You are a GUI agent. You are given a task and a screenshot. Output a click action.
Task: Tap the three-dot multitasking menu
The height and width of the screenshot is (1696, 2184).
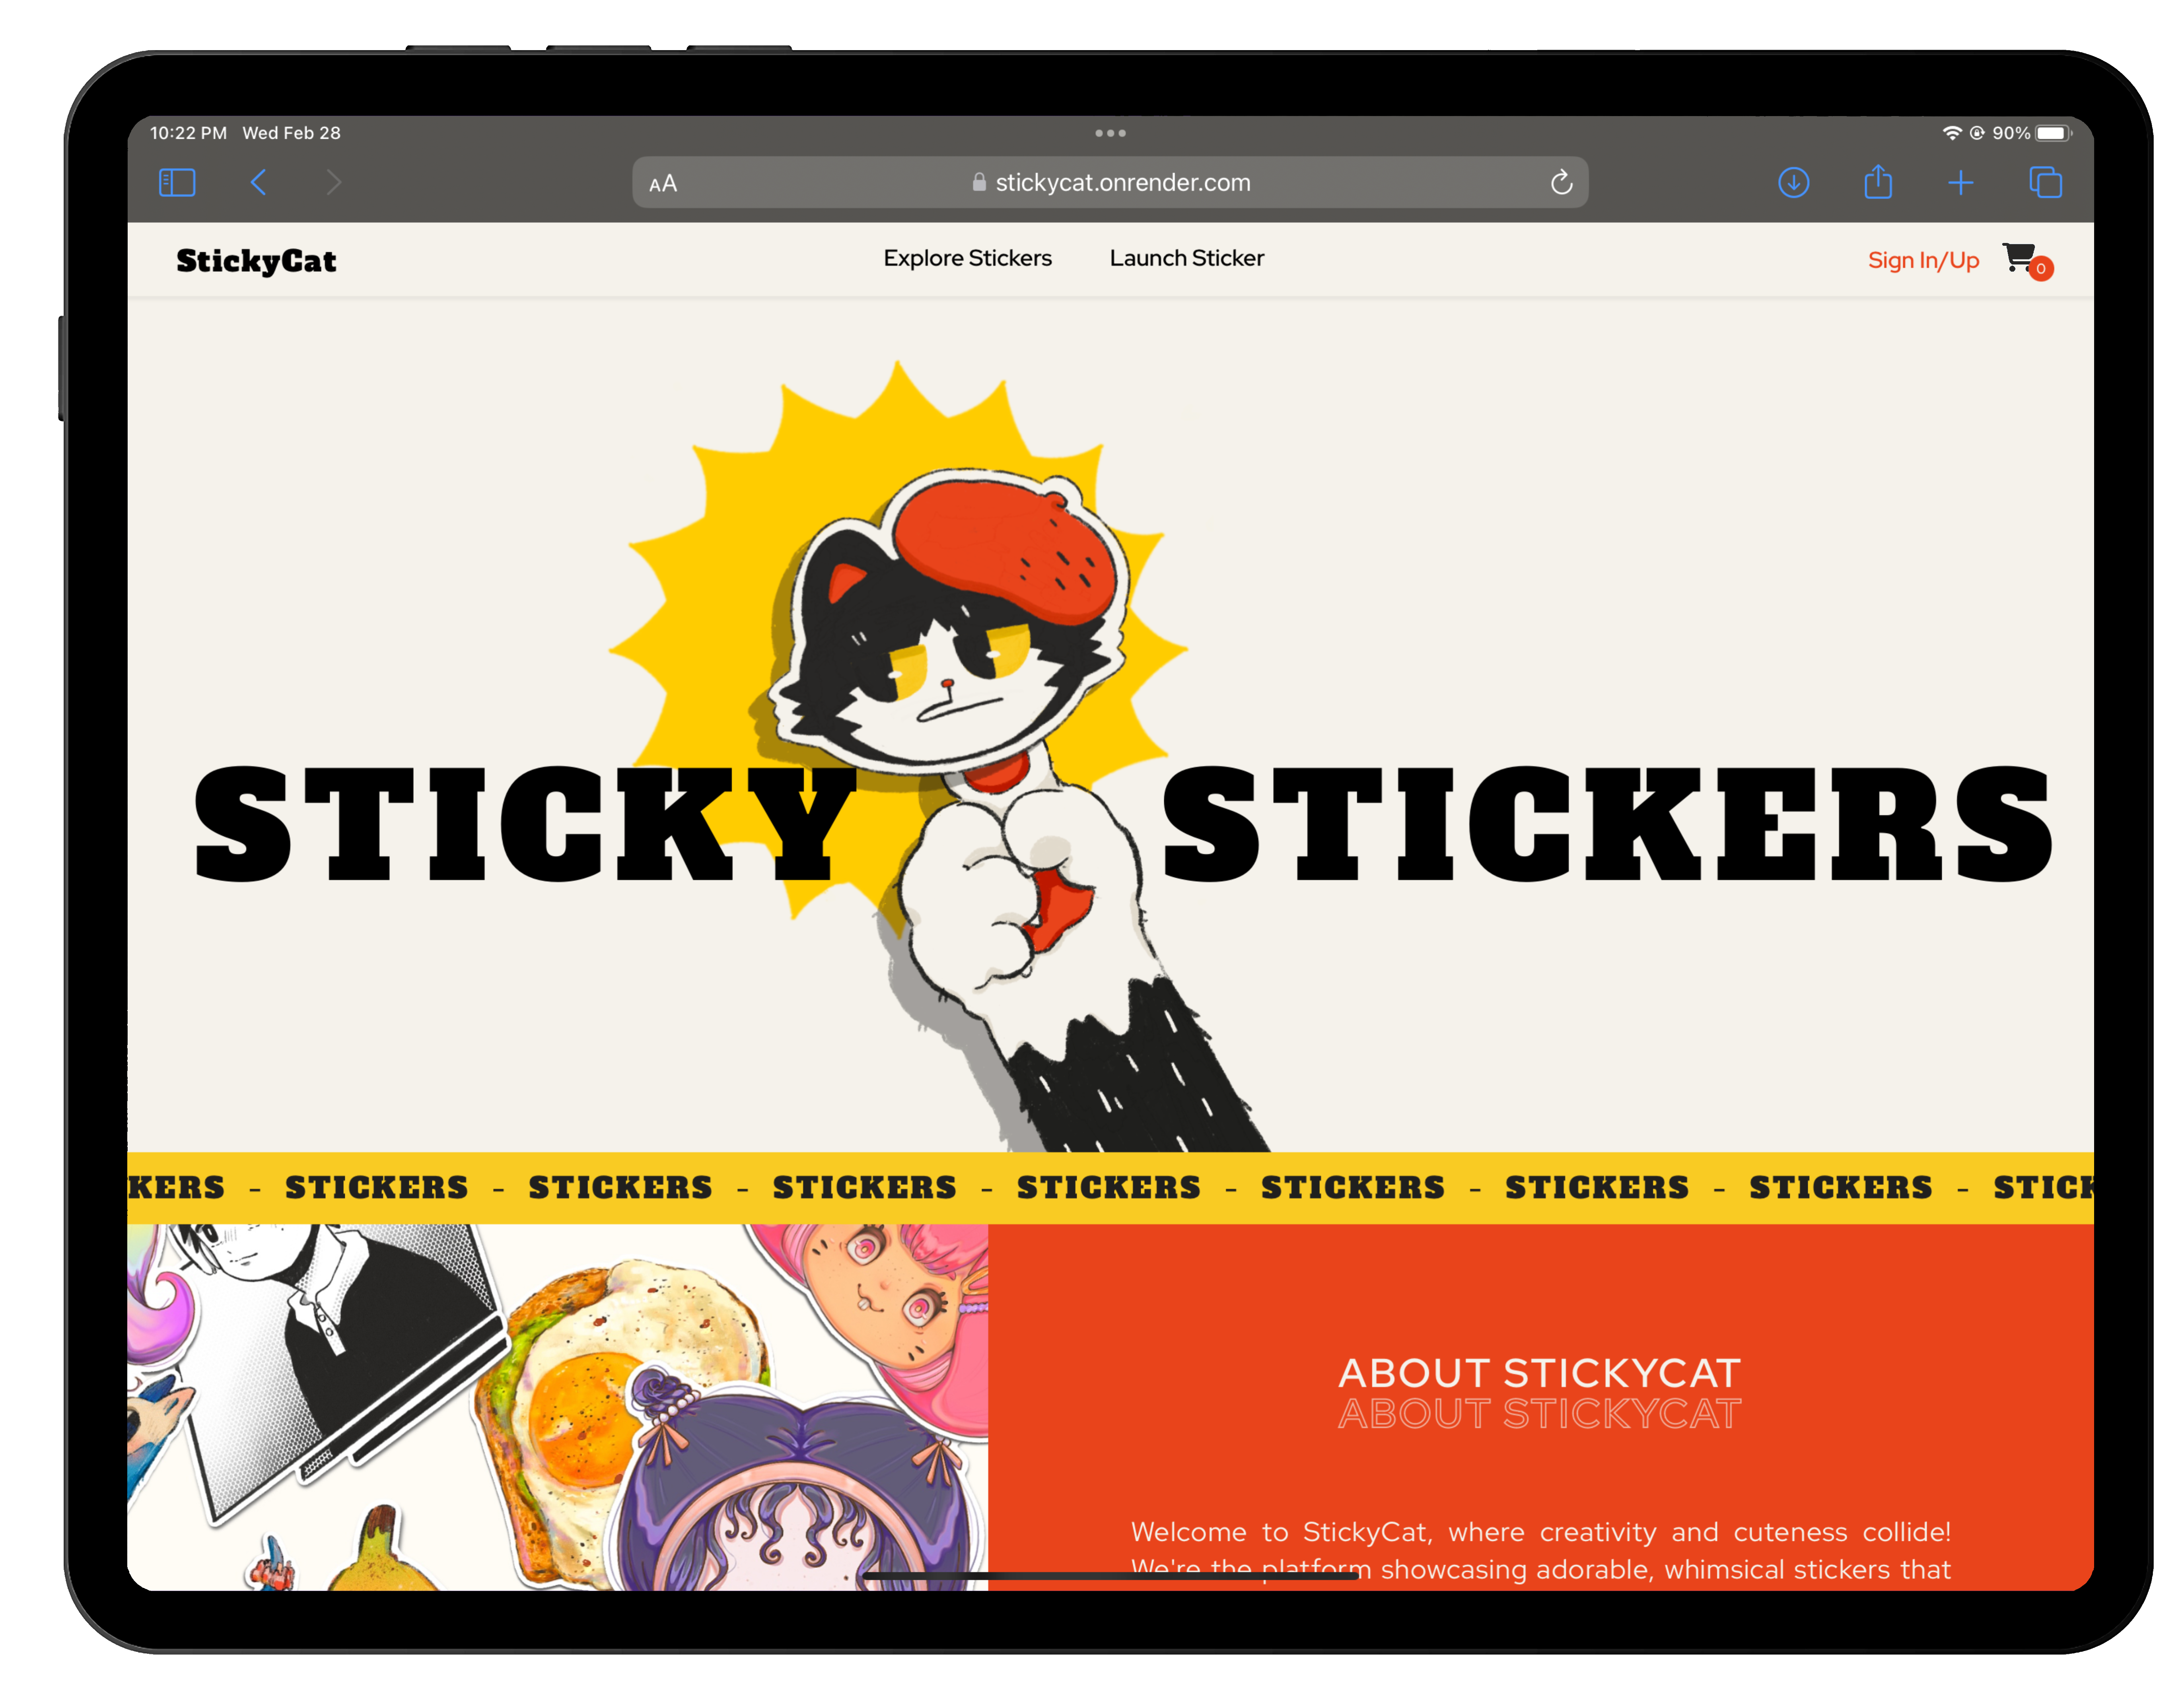click(x=1110, y=133)
